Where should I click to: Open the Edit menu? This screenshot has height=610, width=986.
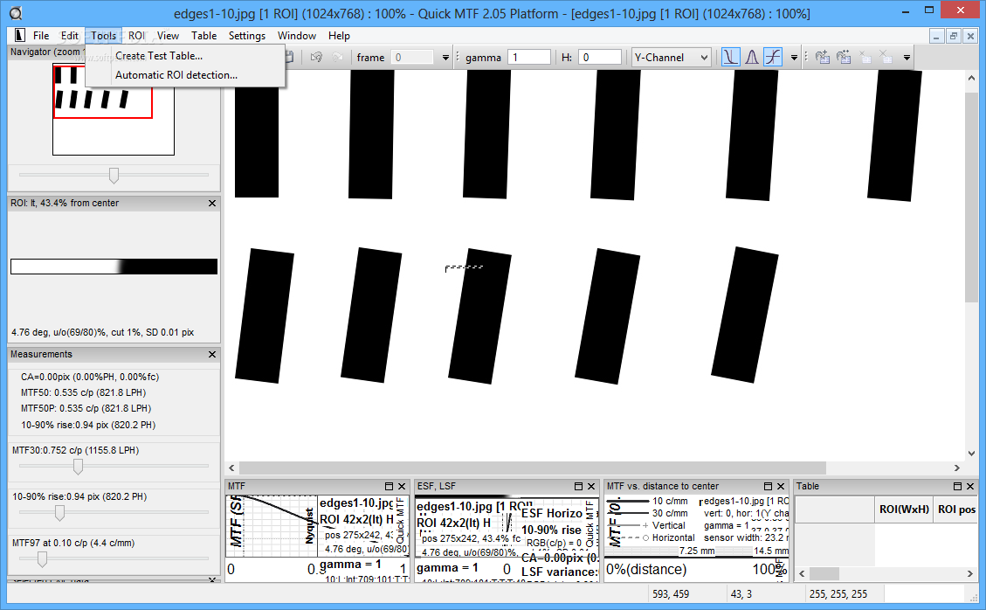point(70,36)
